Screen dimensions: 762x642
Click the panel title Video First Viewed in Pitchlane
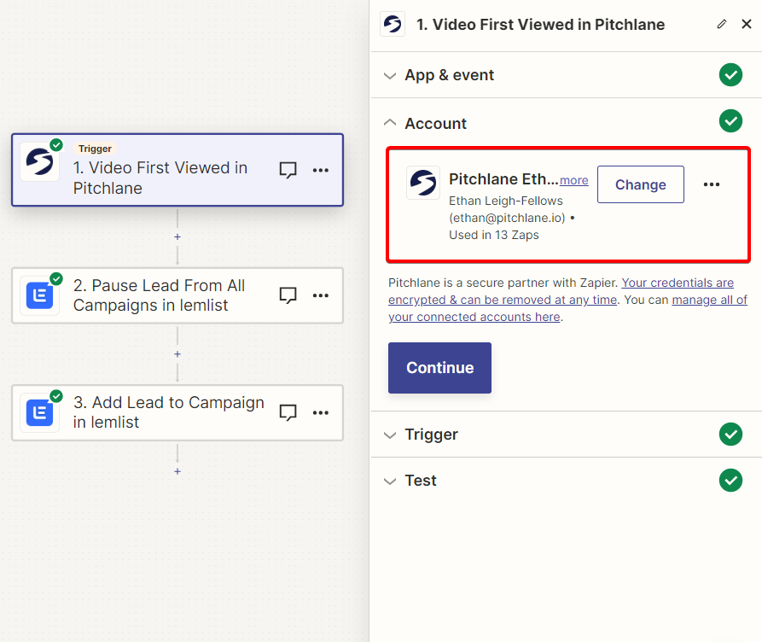click(540, 24)
